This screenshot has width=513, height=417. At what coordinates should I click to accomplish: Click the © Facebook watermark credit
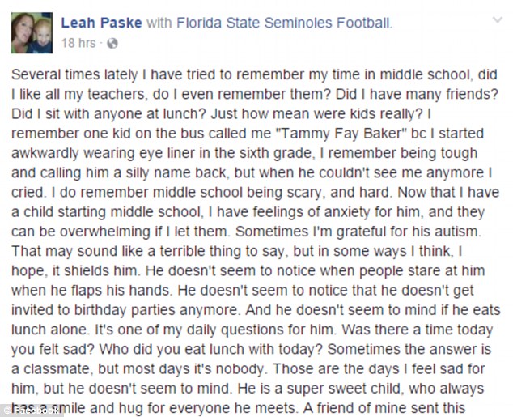[x=30, y=411]
